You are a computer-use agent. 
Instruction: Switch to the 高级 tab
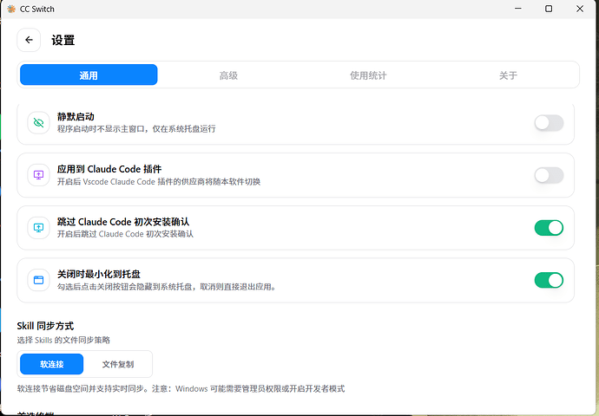tap(228, 75)
